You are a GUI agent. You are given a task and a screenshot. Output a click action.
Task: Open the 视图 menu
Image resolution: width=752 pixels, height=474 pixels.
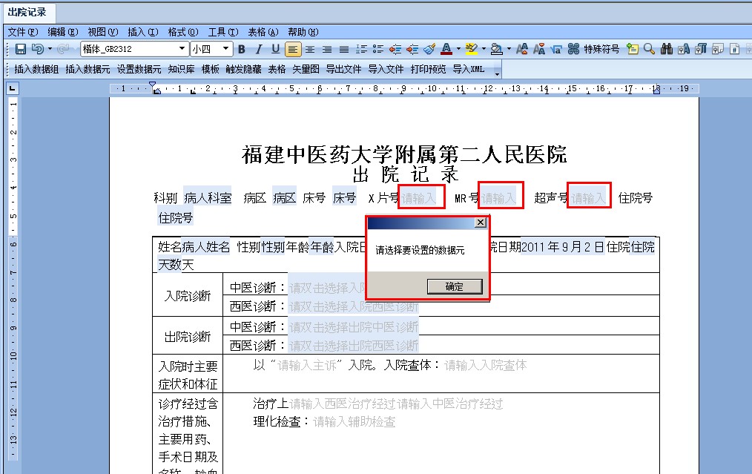pos(102,32)
